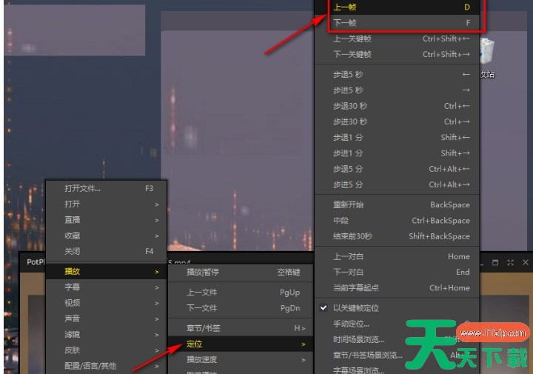Expand 视频 submenu
The width and height of the screenshot is (533, 374).
tap(107, 303)
